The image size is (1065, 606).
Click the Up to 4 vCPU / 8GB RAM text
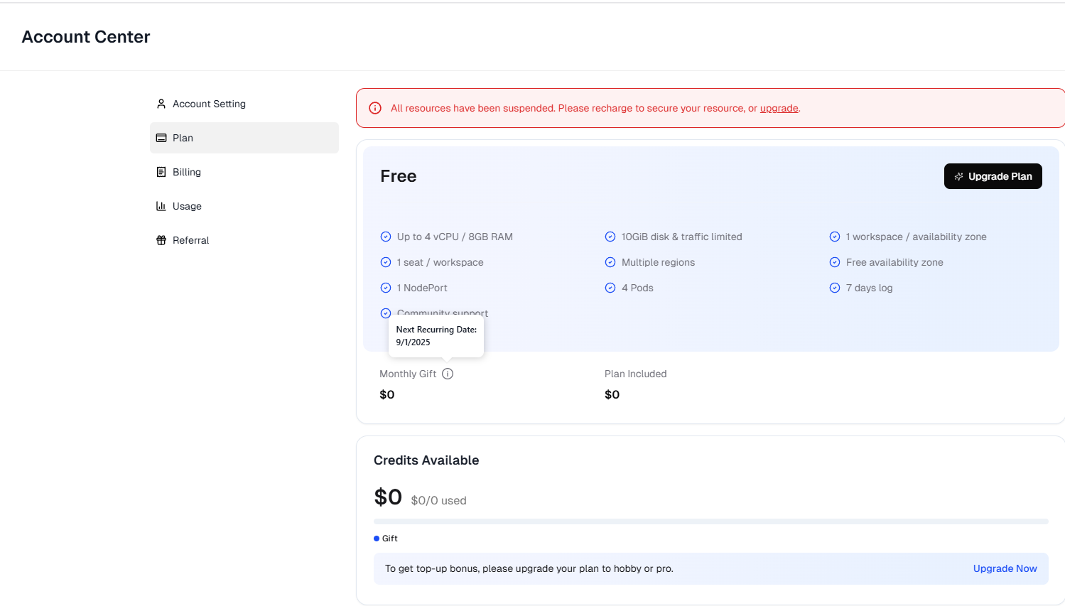click(x=455, y=237)
